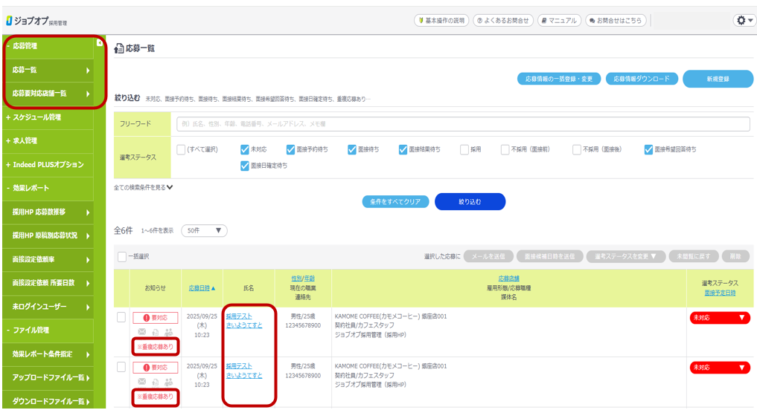Click the mail icon in second applicant row

point(141,381)
